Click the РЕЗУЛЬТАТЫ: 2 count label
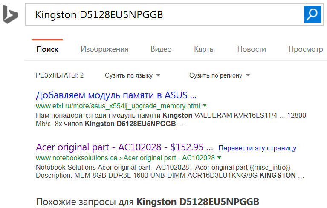This screenshot has width=327, height=208. [60, 75]
